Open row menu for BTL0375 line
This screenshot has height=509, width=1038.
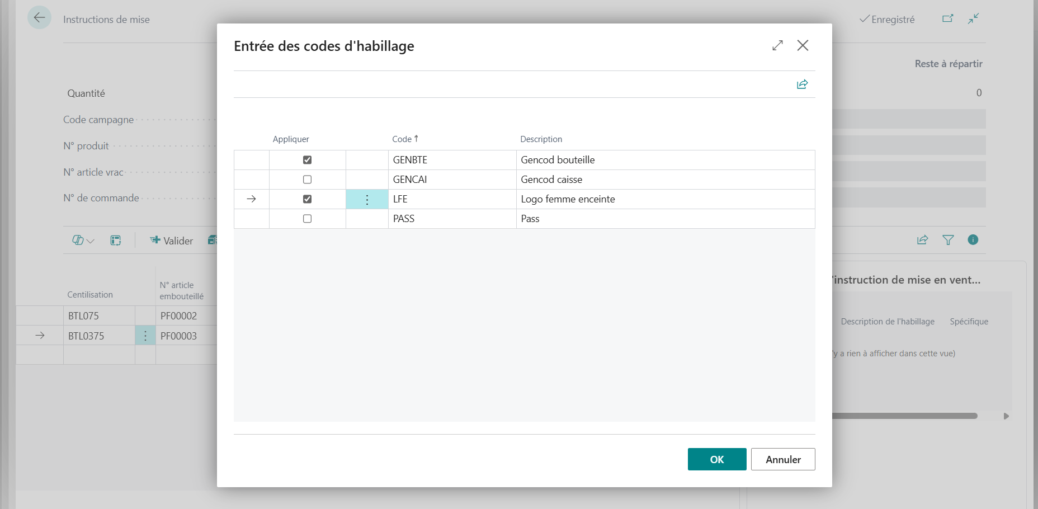(x=145, y=336)
